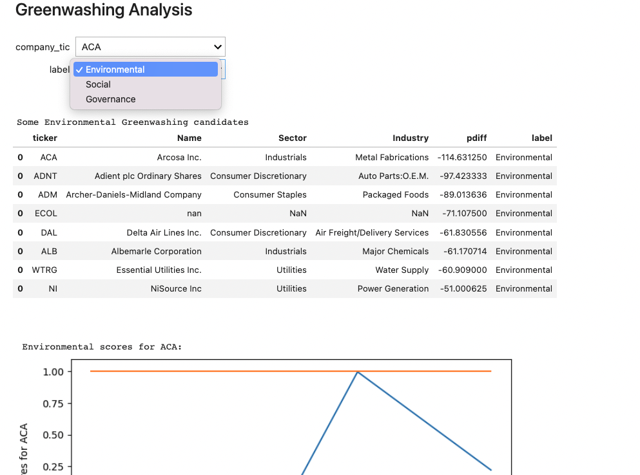Screen dimensions: 640x475
Task: Click Archer-Daniels-Midland Company cell
Action: [x=134, y=195]
